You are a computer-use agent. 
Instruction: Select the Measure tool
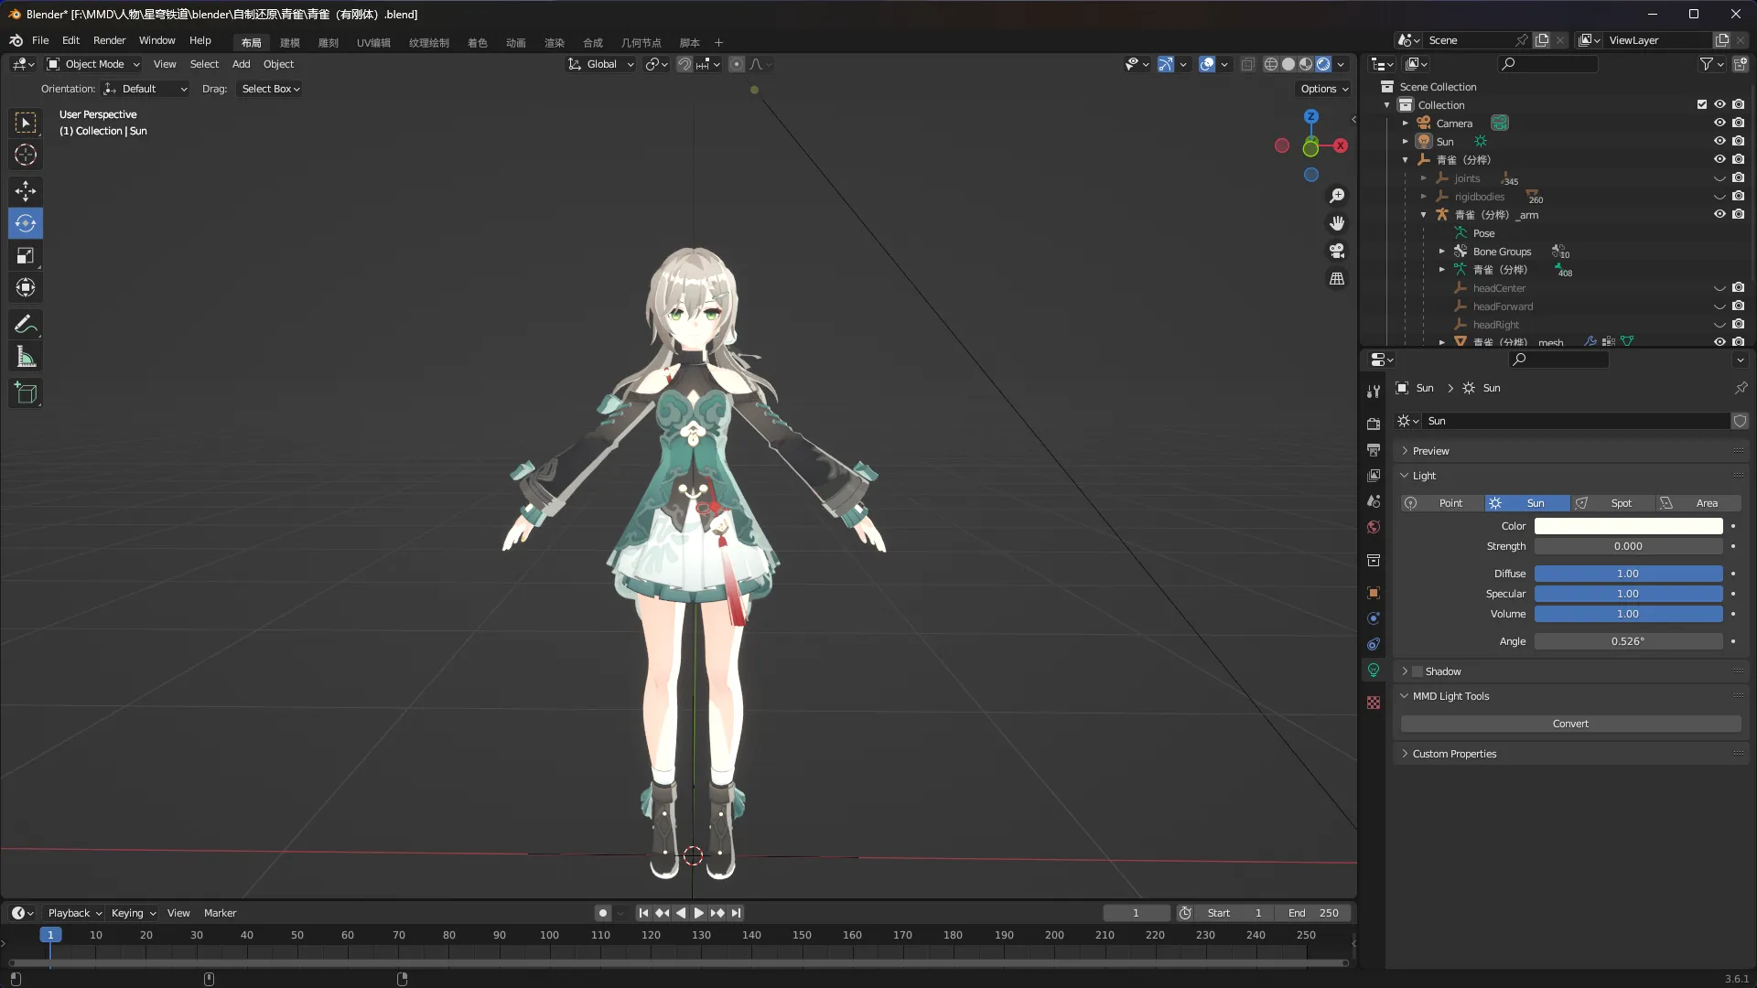(x=26, y=358)
